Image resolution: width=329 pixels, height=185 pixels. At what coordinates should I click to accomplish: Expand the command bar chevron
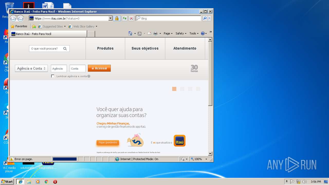coord(211,32)
